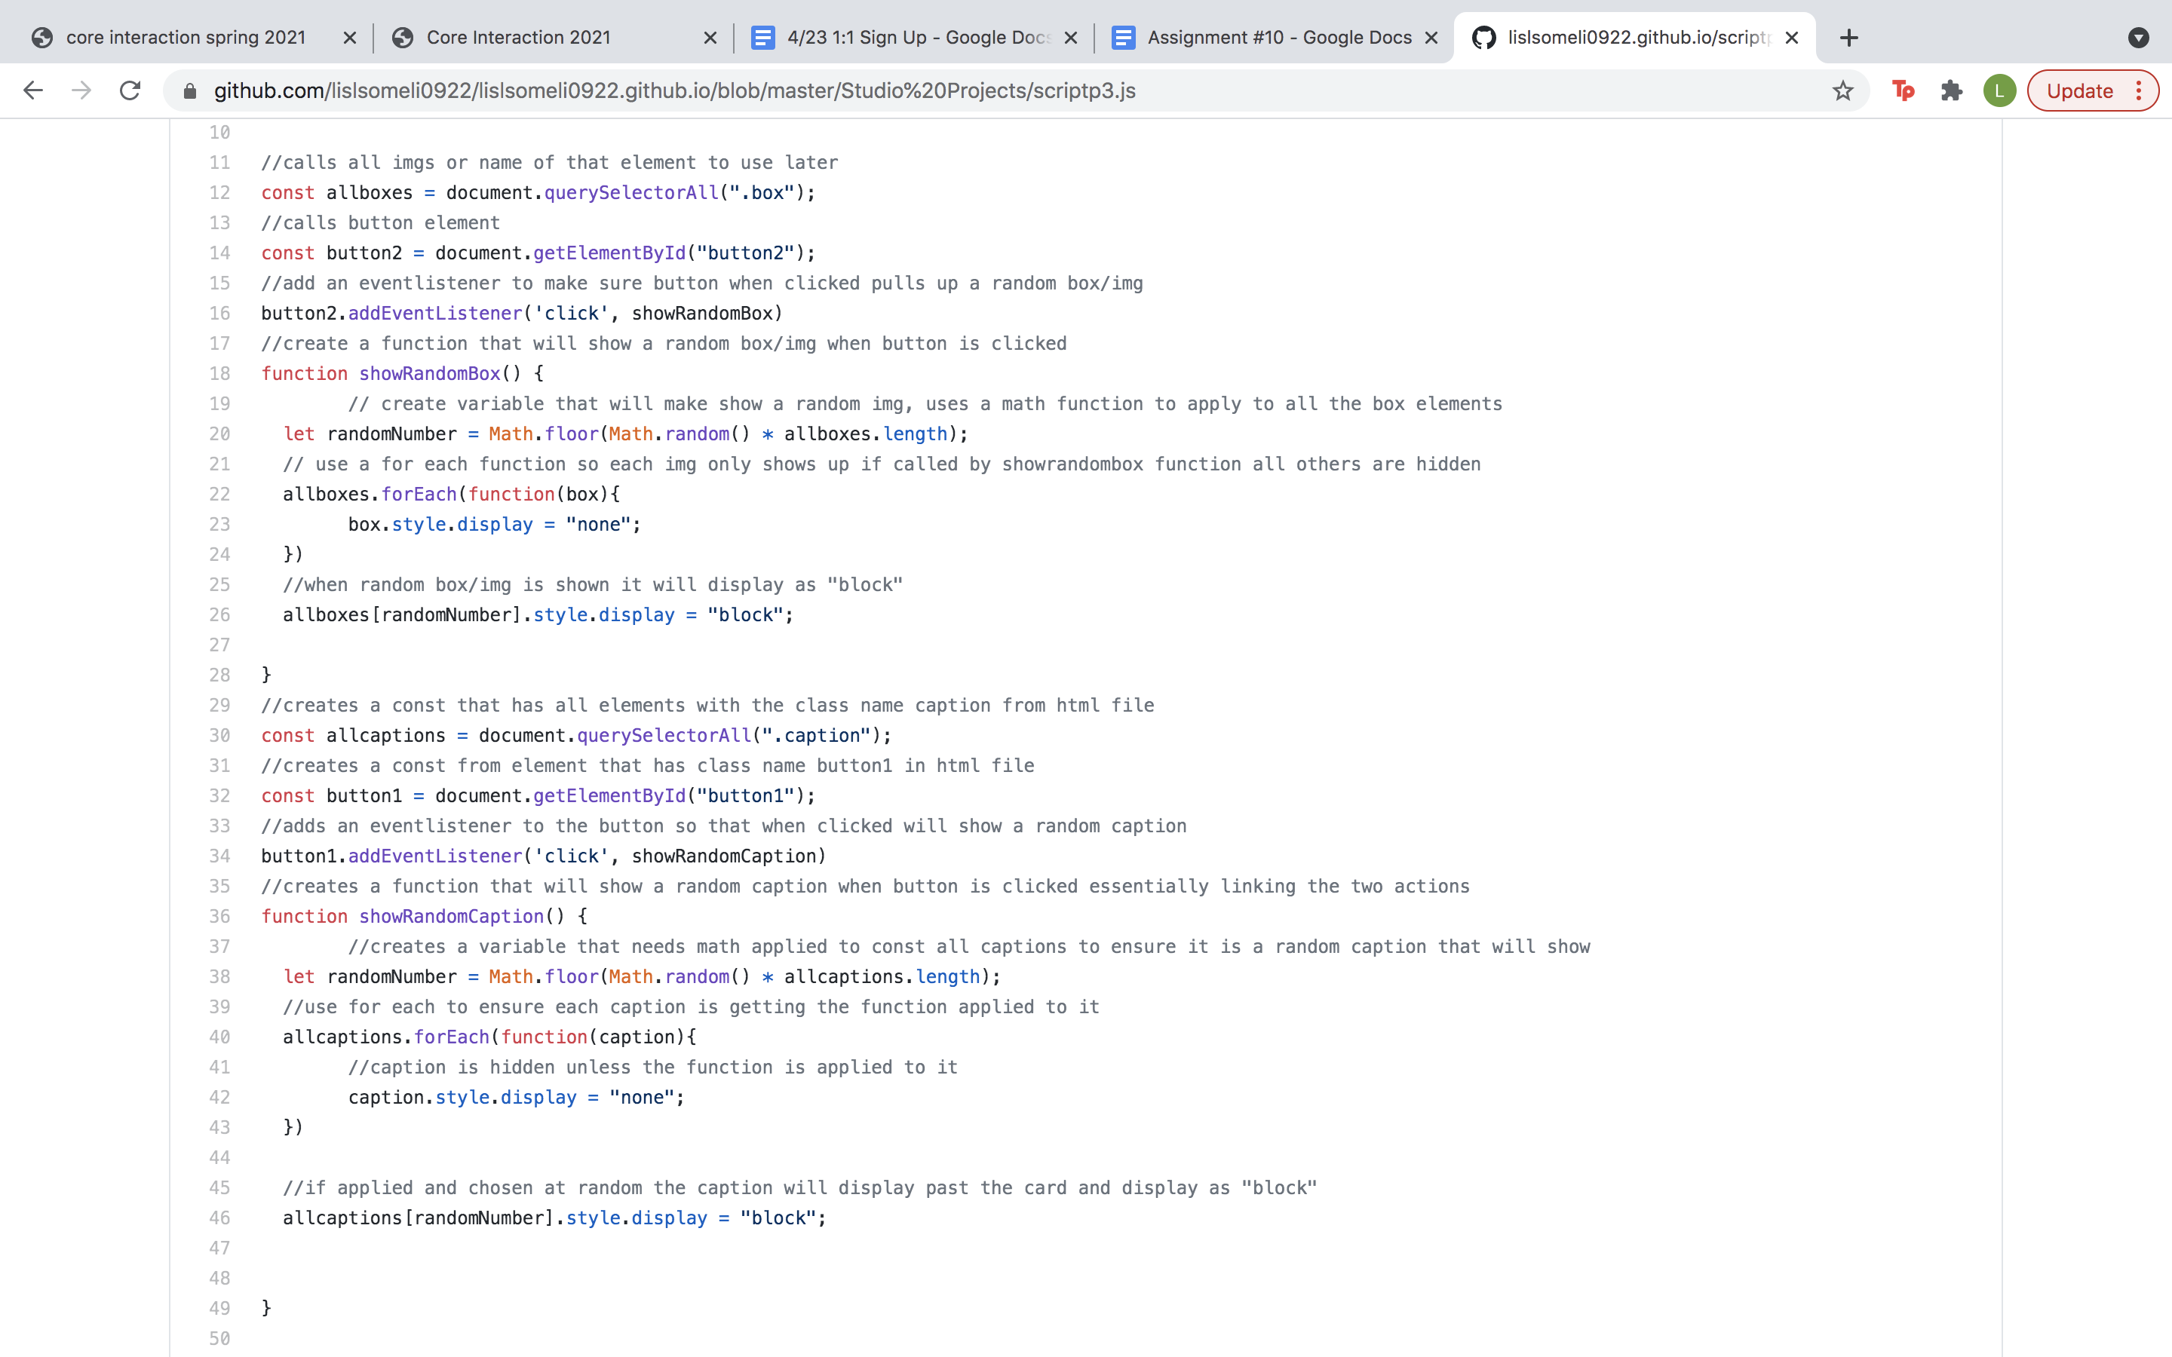View site info via padlock icon
Screen dimensions: 2172x1357
coord(189,90)
